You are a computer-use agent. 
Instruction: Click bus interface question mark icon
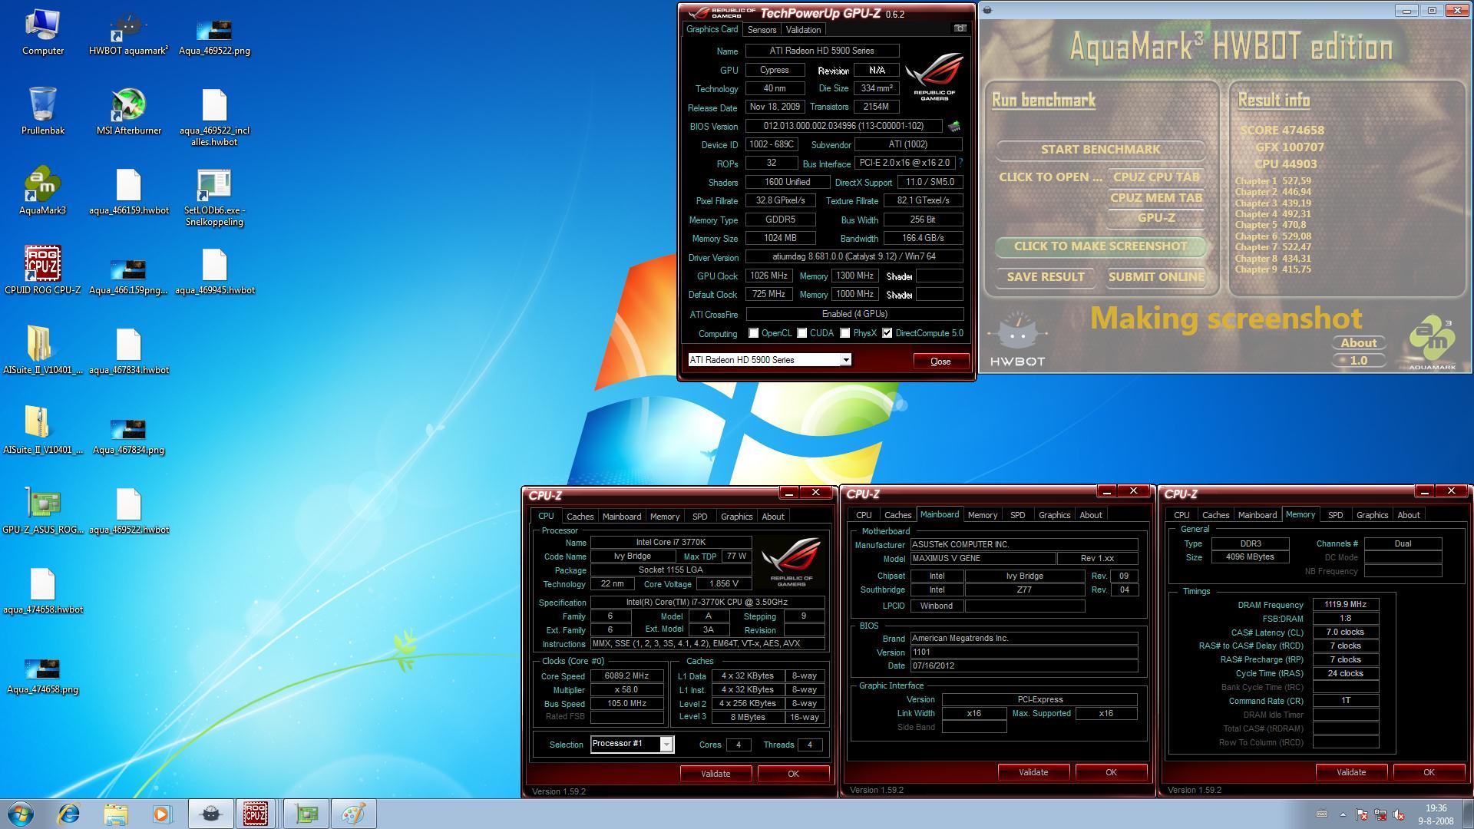click(x=960, y=163)
